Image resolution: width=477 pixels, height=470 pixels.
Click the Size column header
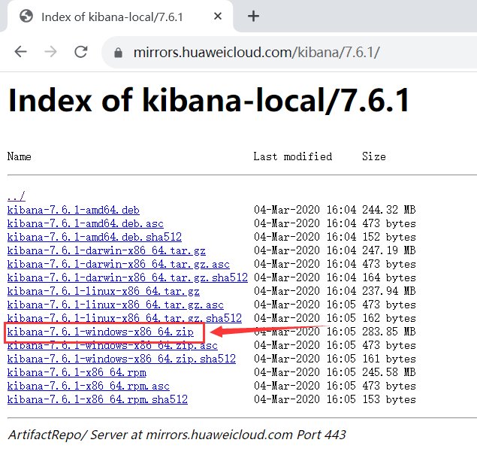tap(374, 156)
